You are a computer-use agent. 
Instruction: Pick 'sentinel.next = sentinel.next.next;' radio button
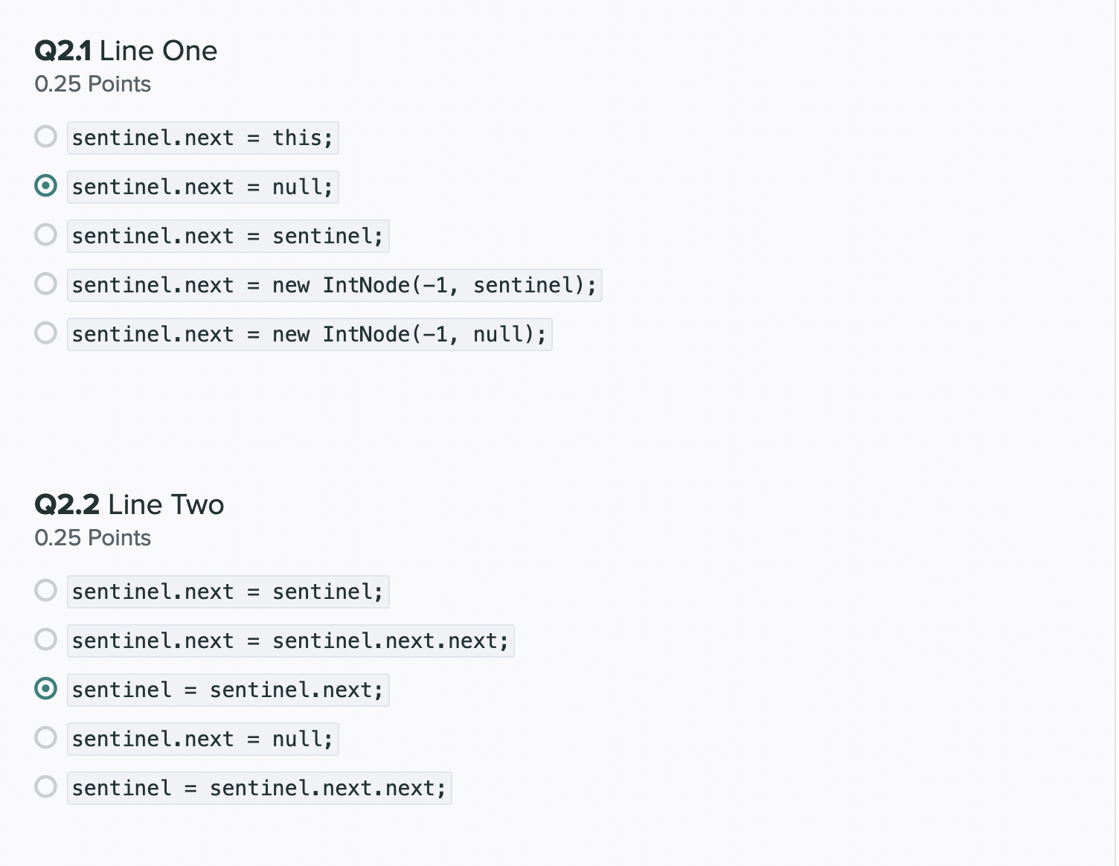tap(46, 640)
